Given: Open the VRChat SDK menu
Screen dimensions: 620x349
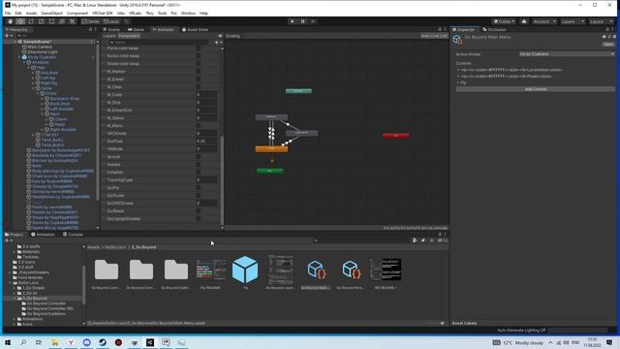Looking at the screenshot, I should 103,13.
